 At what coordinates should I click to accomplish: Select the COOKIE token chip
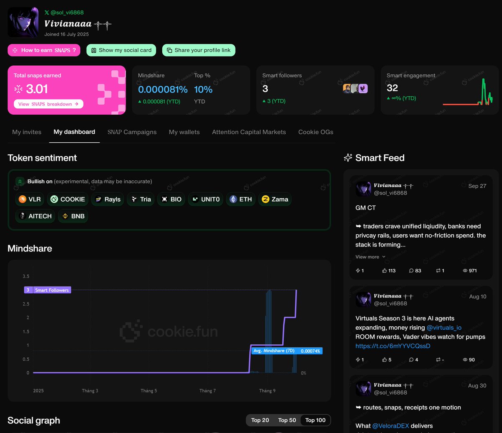[68, 199]
